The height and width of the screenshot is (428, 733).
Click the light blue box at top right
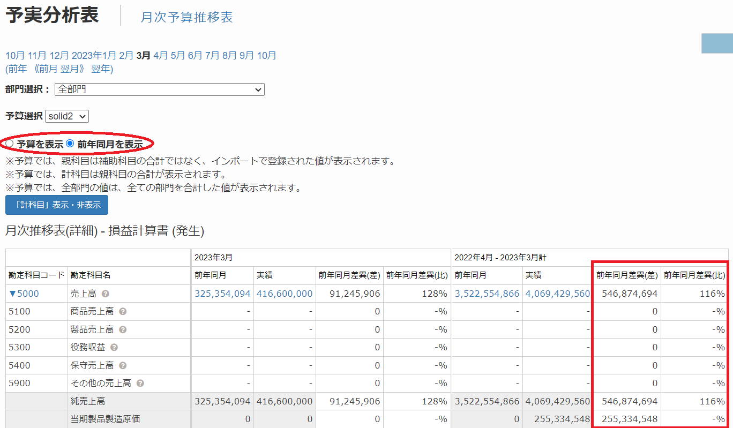717,43
